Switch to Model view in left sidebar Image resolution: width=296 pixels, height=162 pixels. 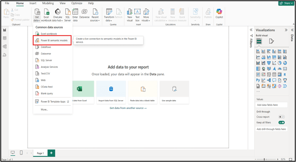pos(5,46)
